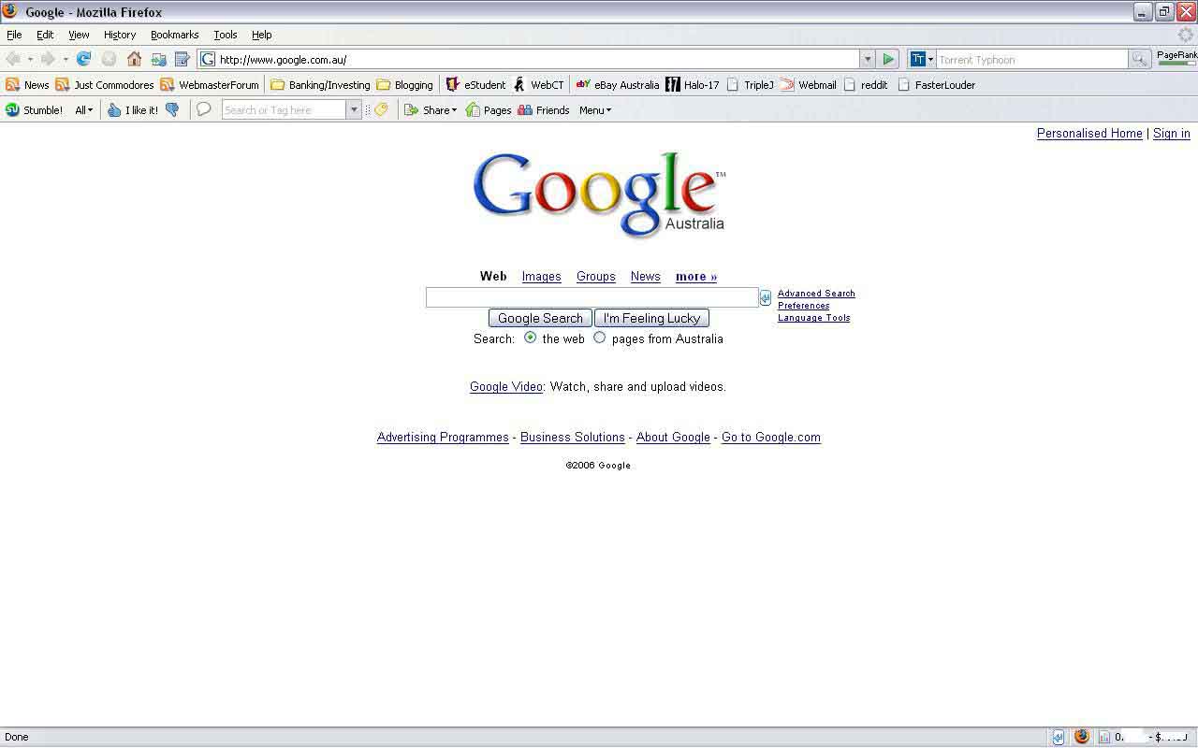Viewport: 1198px width, 748px height.
Task: Open the TripleJ bookmark
Action: [750, 85]
